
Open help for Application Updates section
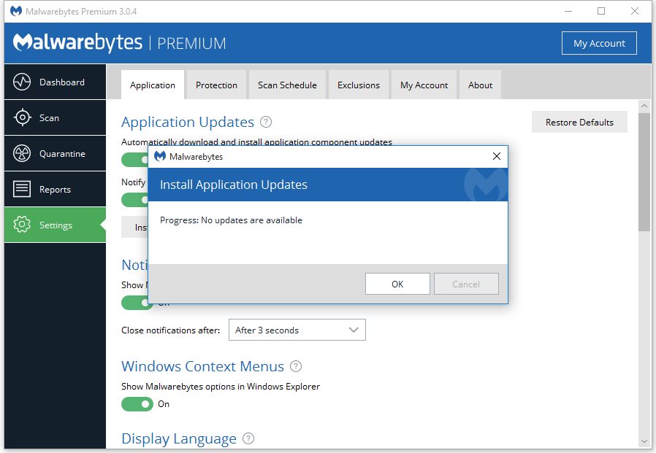tap(266, 122)
